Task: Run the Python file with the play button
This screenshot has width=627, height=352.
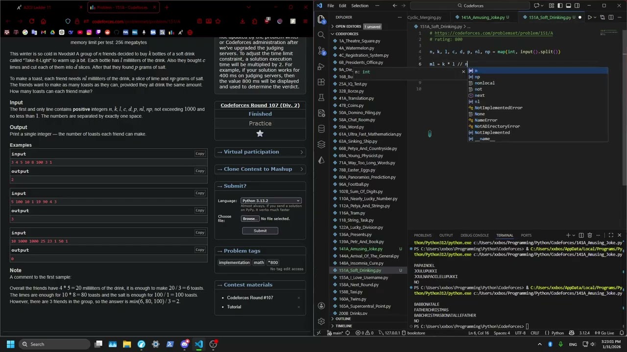Action: click(x=590, y=17)
